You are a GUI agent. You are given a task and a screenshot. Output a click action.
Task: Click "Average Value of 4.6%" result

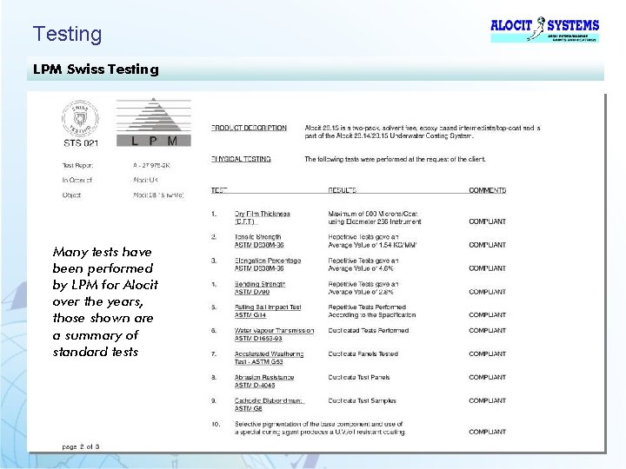[361, 268]
